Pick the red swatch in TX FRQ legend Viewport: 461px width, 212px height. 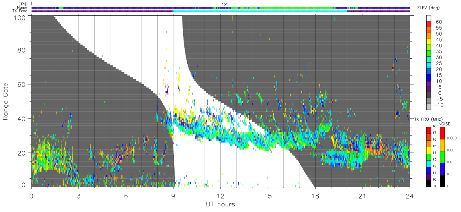click(x=429, y=130)
